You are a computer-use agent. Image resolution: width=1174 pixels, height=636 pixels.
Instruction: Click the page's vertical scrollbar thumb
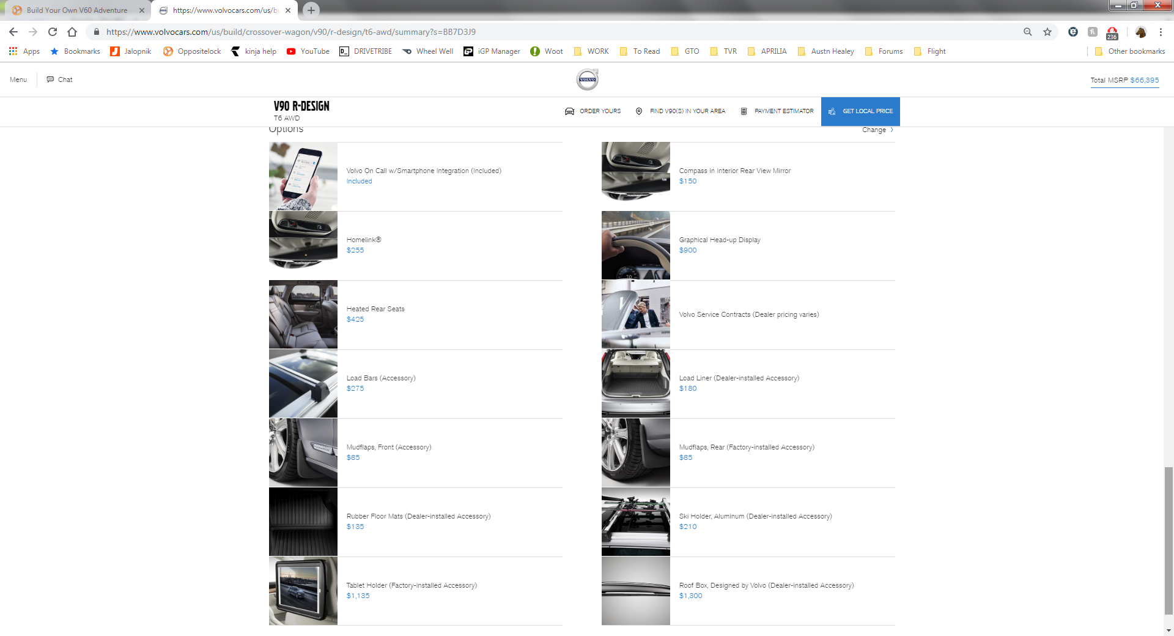[1168, 541]
